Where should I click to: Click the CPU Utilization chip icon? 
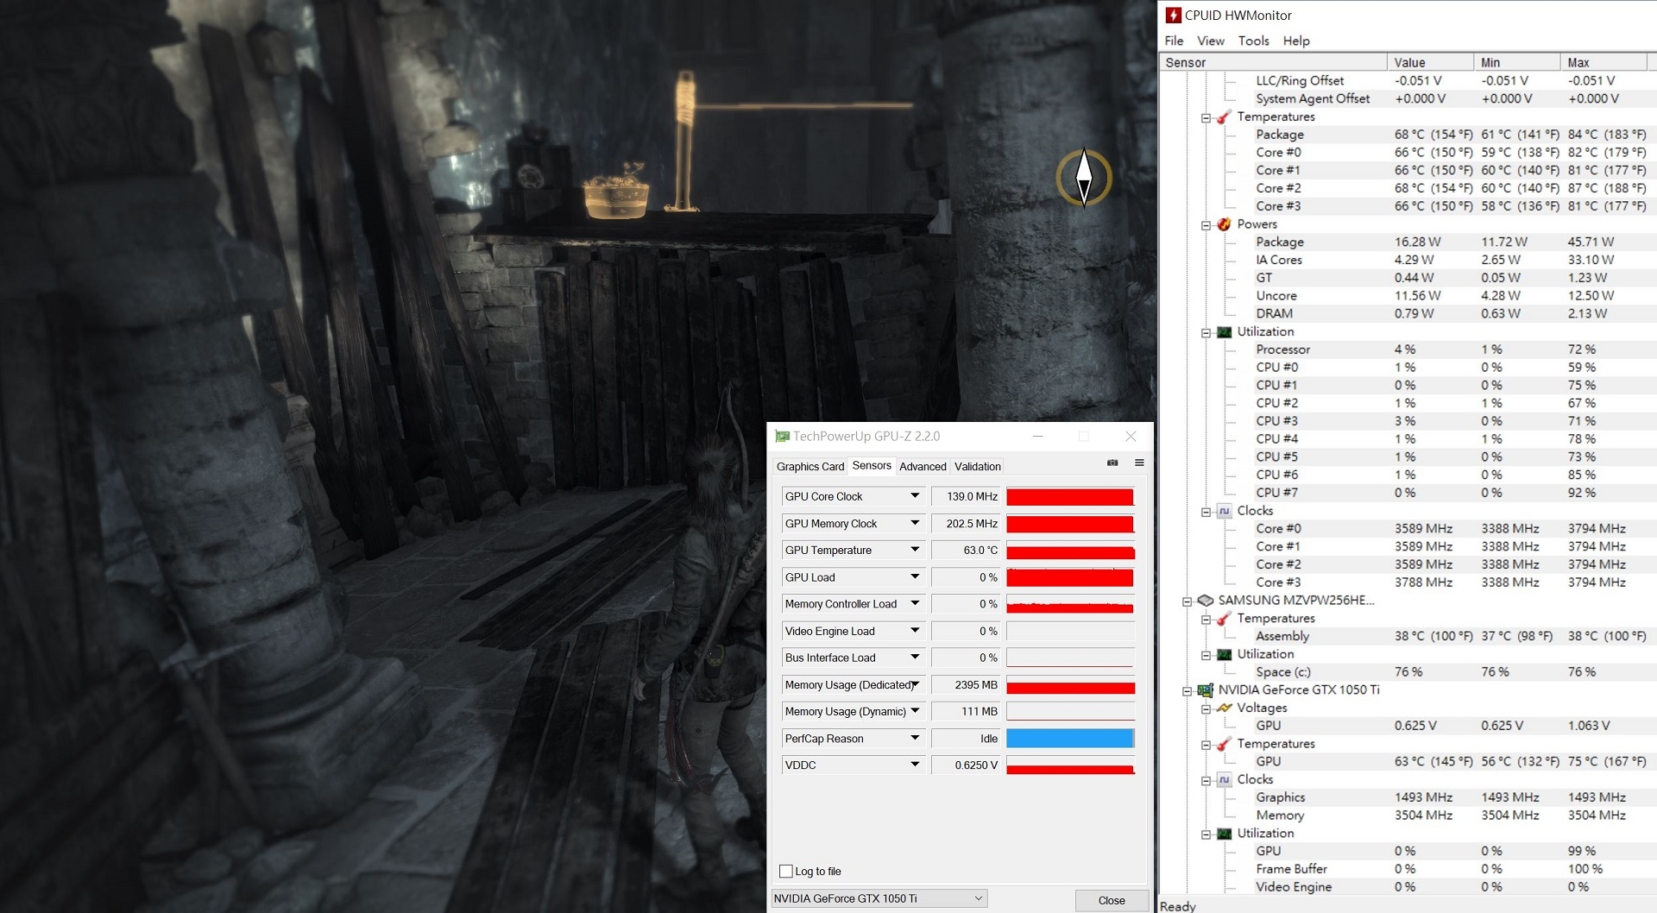pos(1224,332)
